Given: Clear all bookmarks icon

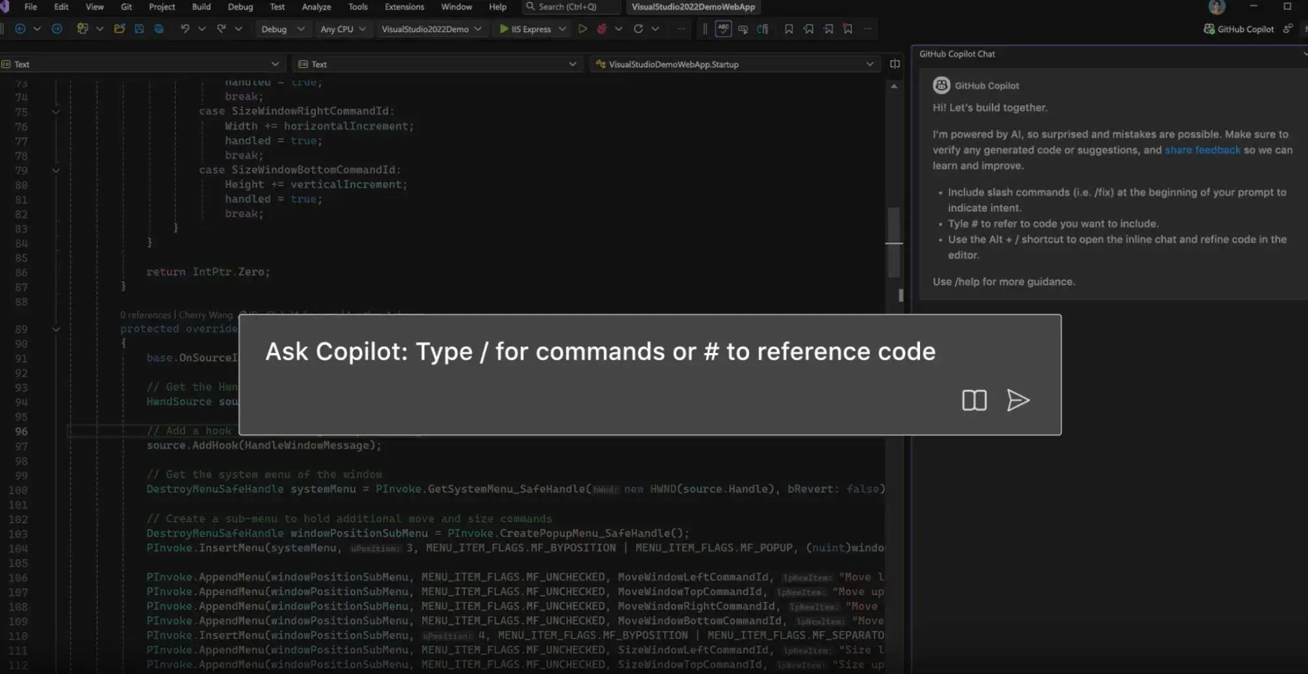Looking at the screenshot, I should (x=848, y=29).
